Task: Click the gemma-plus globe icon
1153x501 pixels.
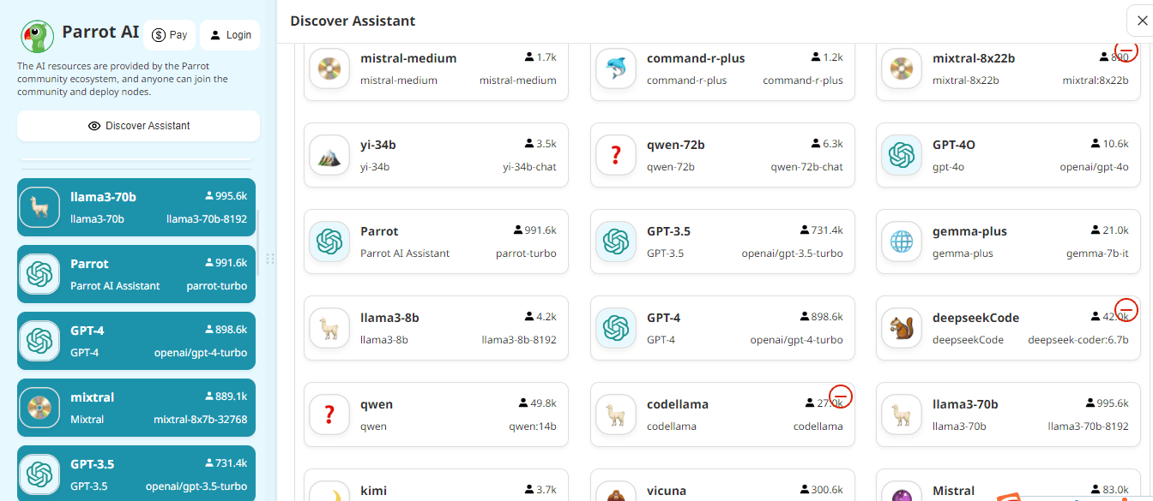Action: coord(902,242)
